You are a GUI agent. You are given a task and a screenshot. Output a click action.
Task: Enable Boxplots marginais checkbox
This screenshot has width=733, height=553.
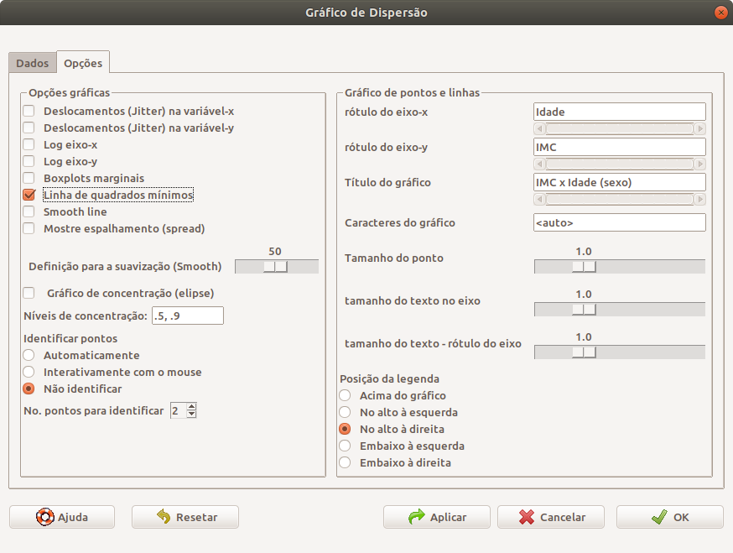click(29, 178)
